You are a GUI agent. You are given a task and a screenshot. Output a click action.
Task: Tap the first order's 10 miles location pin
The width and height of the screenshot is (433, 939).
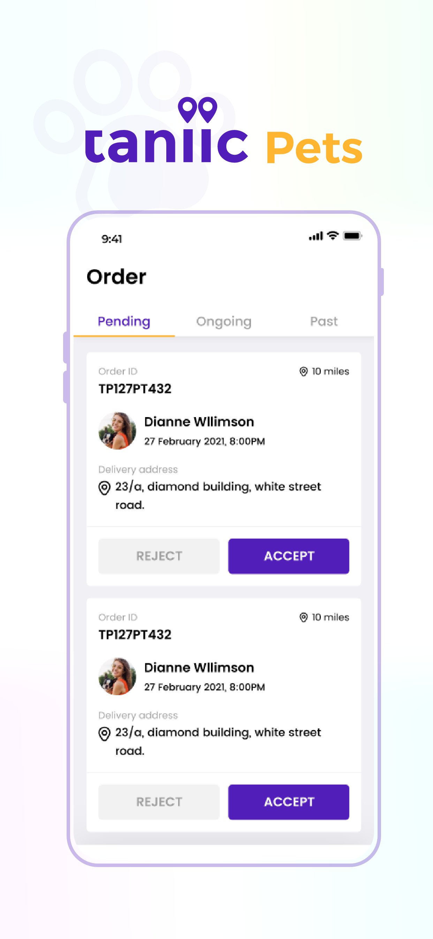click(x=303, y=371)
